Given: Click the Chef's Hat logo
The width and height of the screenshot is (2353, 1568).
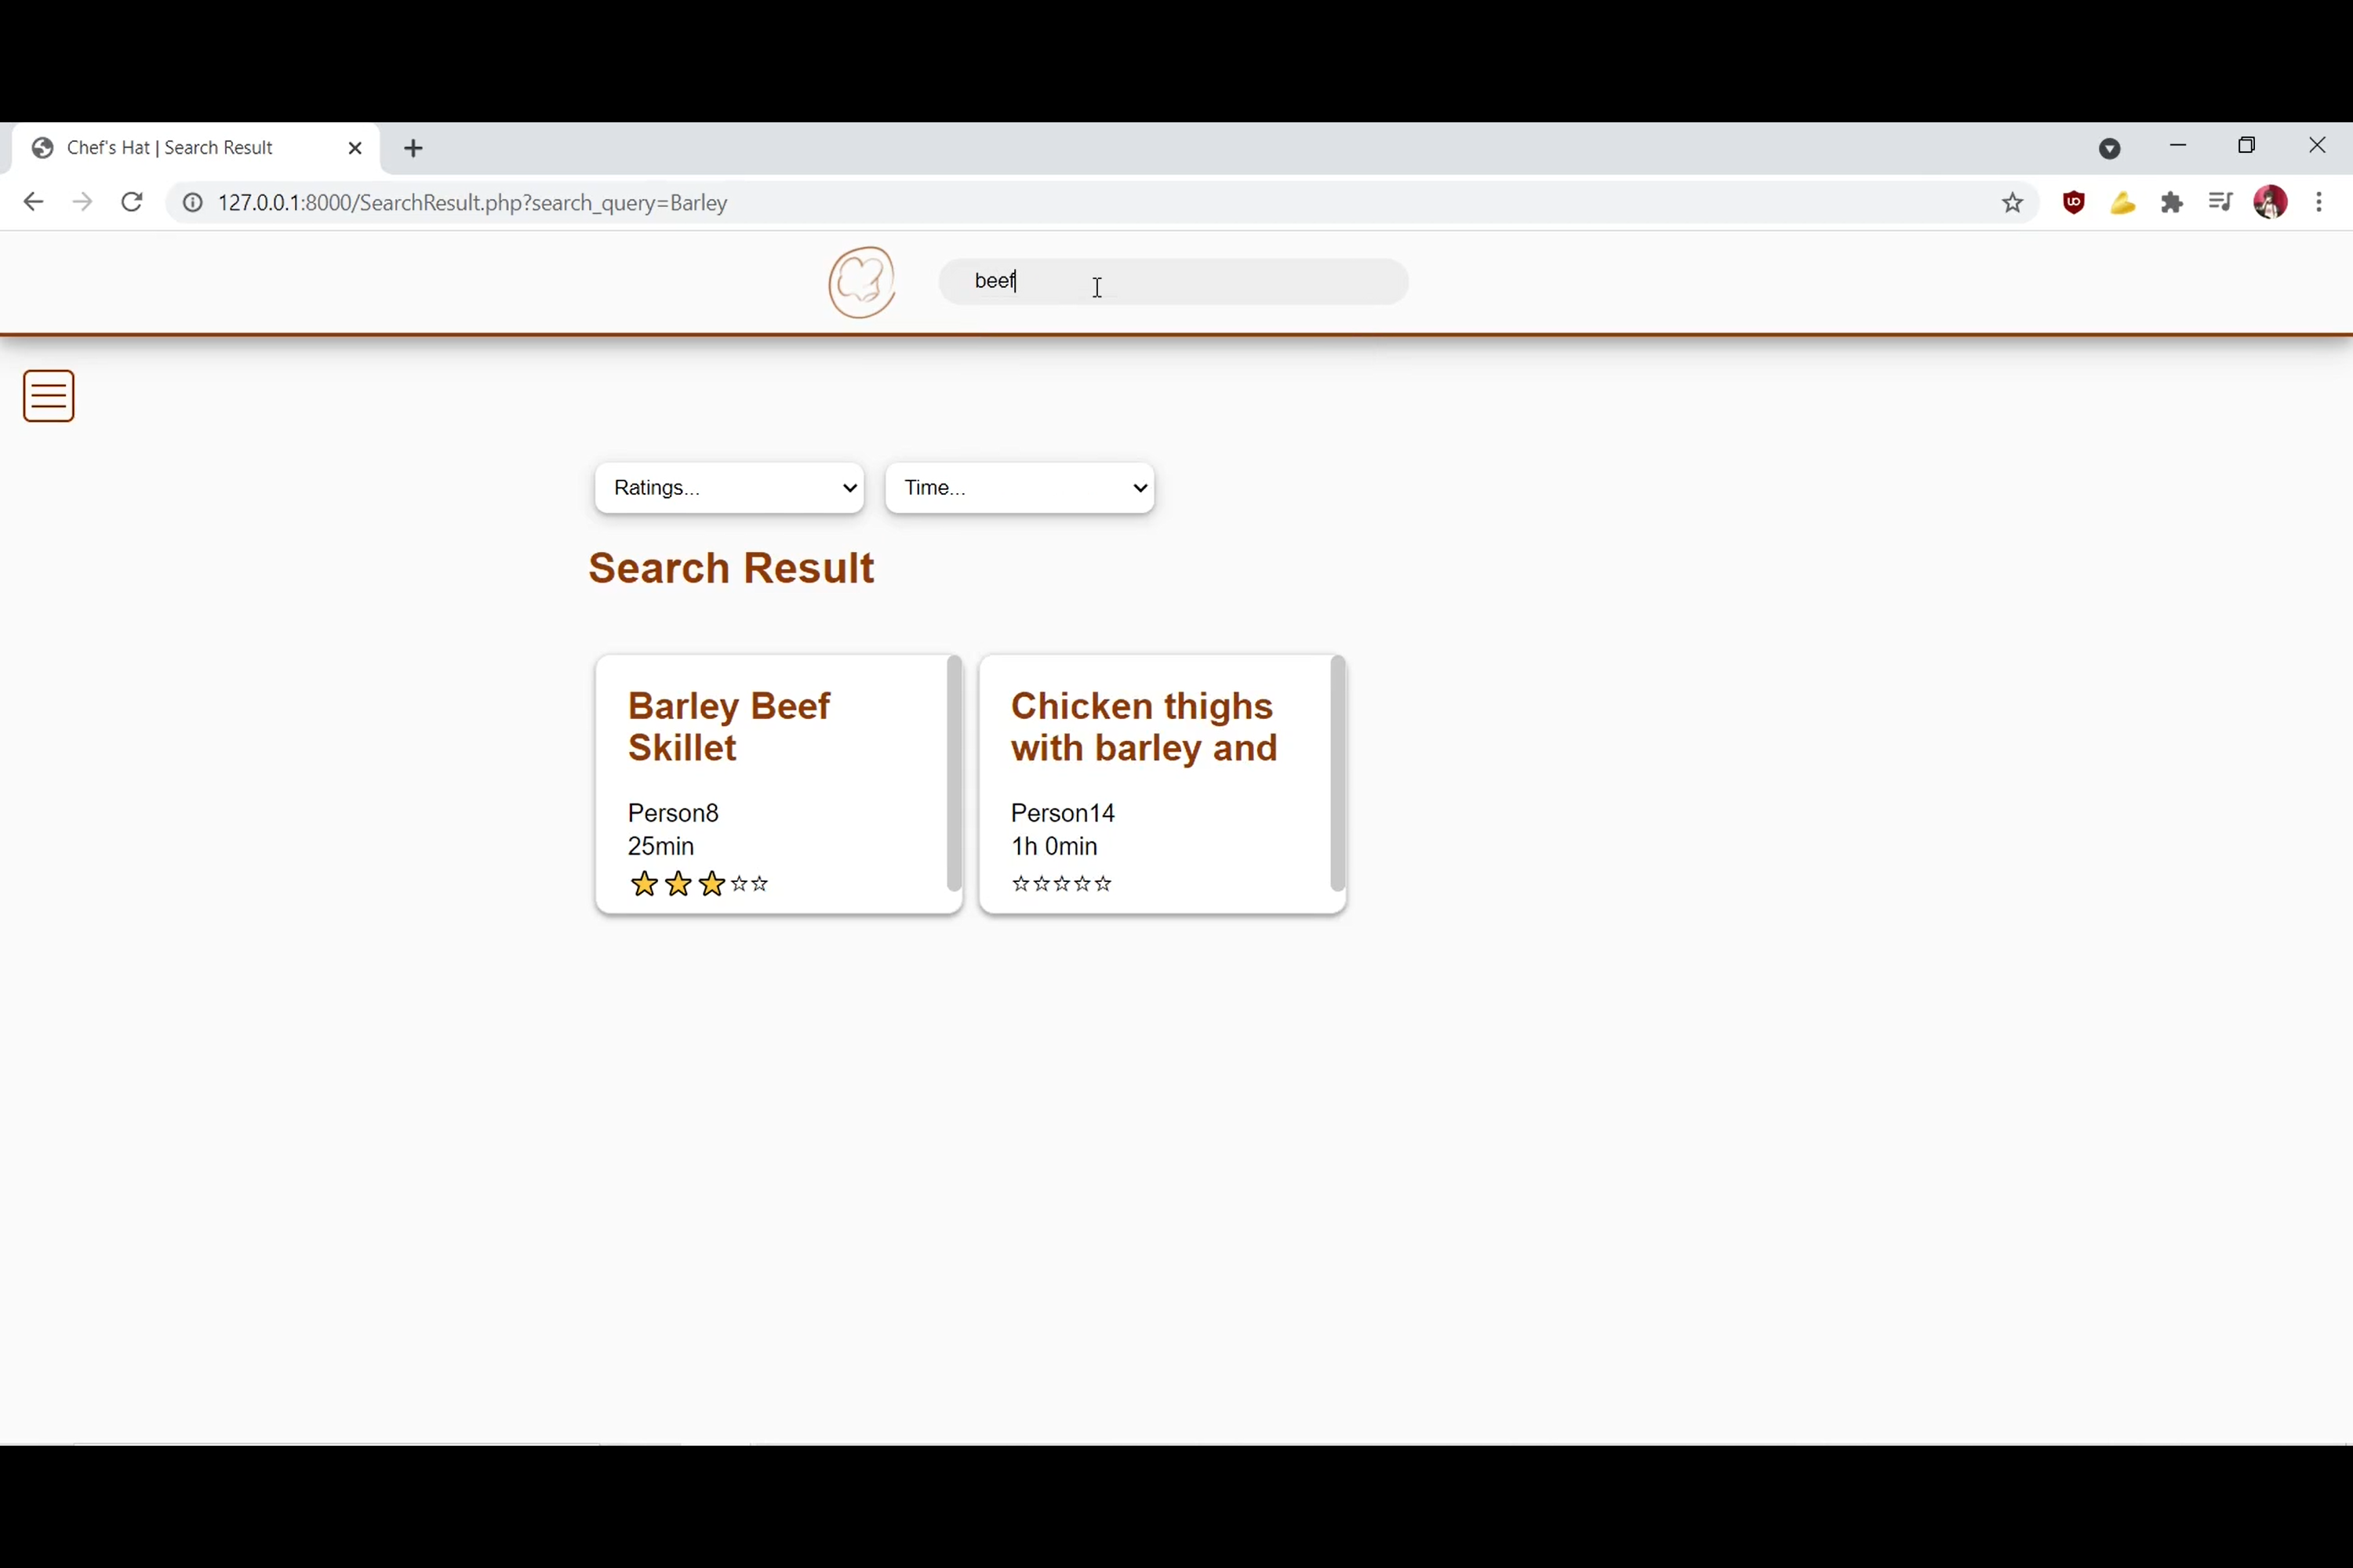Looking at the screenshot, I should 861,283.
